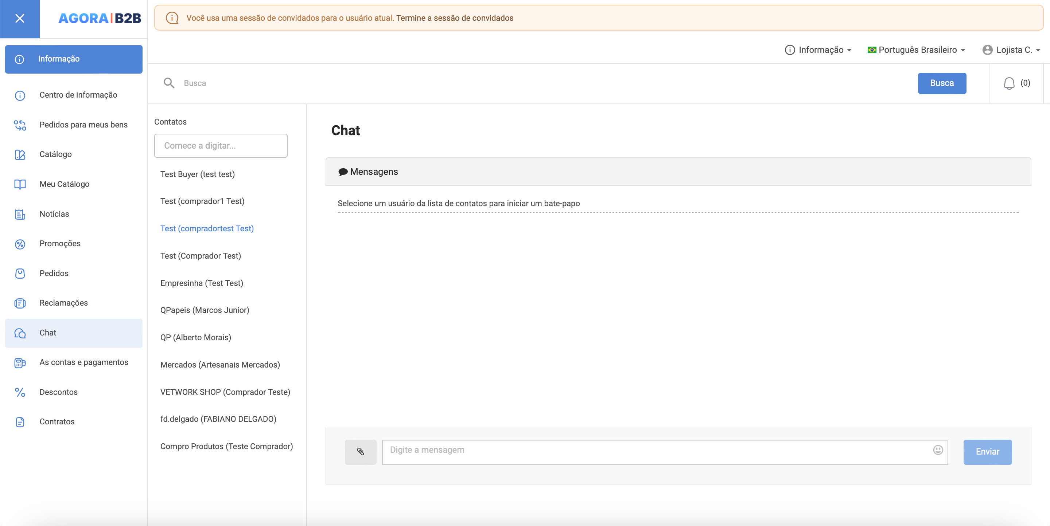The height and width of the screenshot is (526, 1050).
Task: Expand Lojista C. user account dropdown
Action: (1014, 50)
